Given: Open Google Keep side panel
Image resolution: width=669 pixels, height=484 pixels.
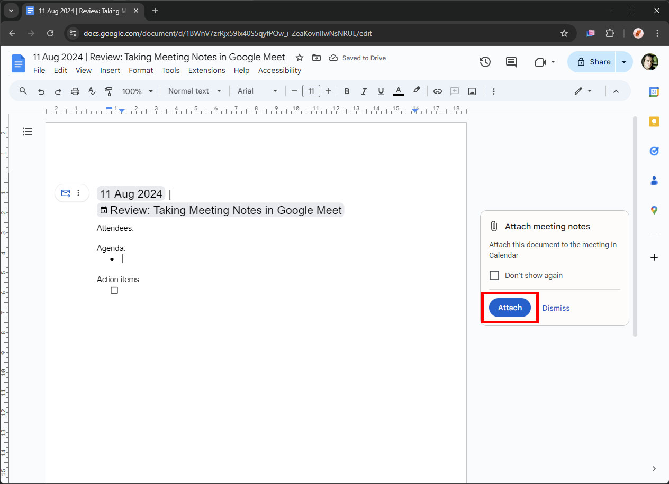Looking at the screenshot, I should (654, 122).
